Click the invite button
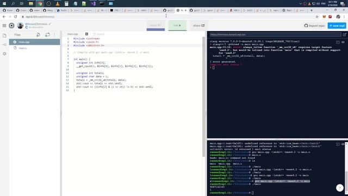Viewport: 348px width, 196px height. [156, 26]
